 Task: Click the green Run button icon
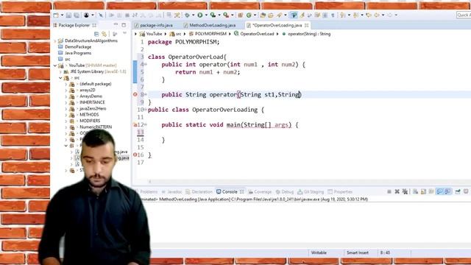tap(199, 15)
